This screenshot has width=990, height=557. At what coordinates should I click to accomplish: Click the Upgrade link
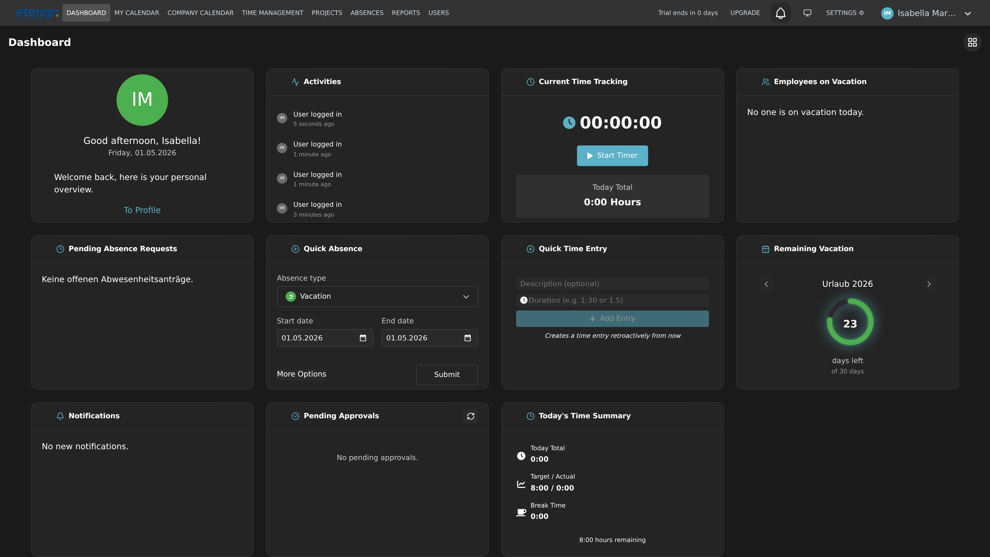745,13
